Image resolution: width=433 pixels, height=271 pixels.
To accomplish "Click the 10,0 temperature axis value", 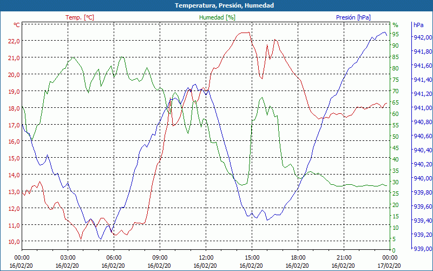I will click(x=15, y=242).
